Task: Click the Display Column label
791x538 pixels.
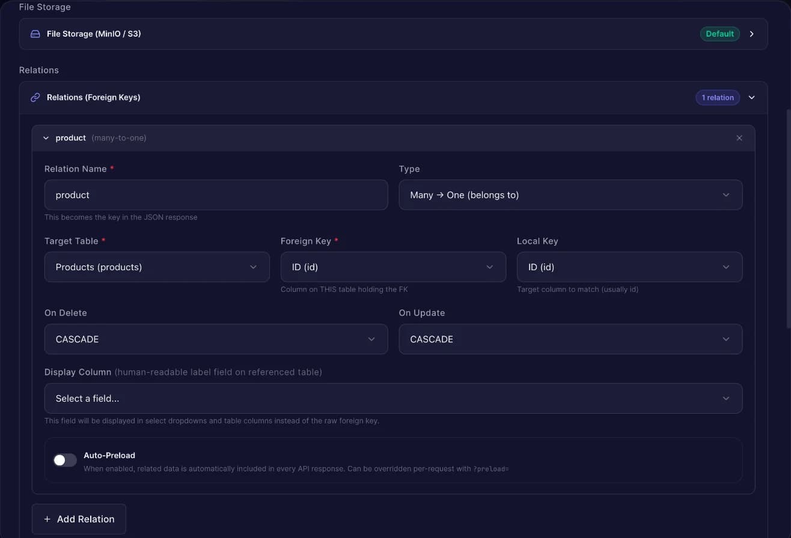Action: pos(78,372)
